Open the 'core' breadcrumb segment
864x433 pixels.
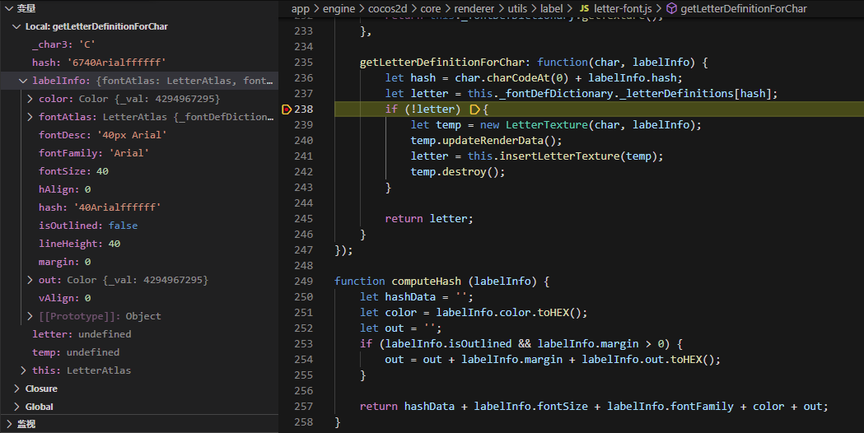point(430,8)
